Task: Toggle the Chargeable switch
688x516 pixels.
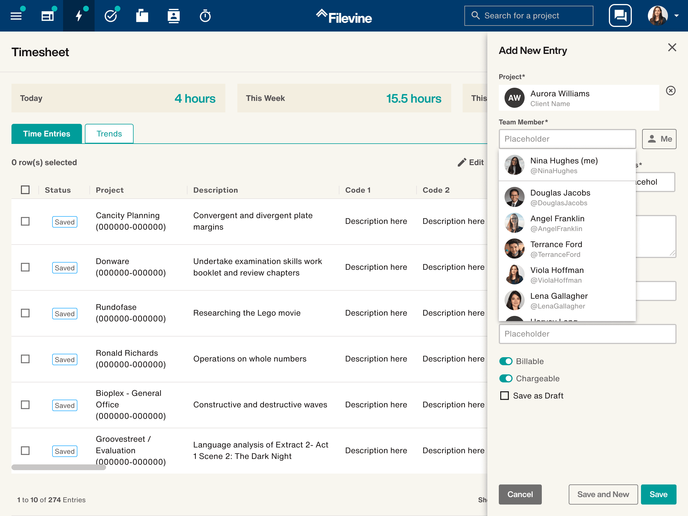Action: [x=506, y=378]
